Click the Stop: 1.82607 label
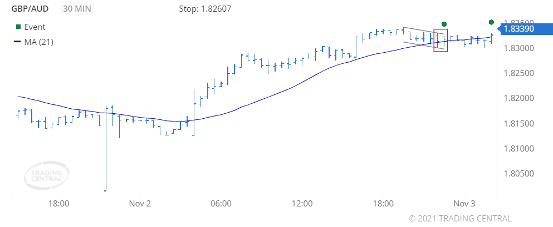 pyautogui.click(x=205, y=8)
